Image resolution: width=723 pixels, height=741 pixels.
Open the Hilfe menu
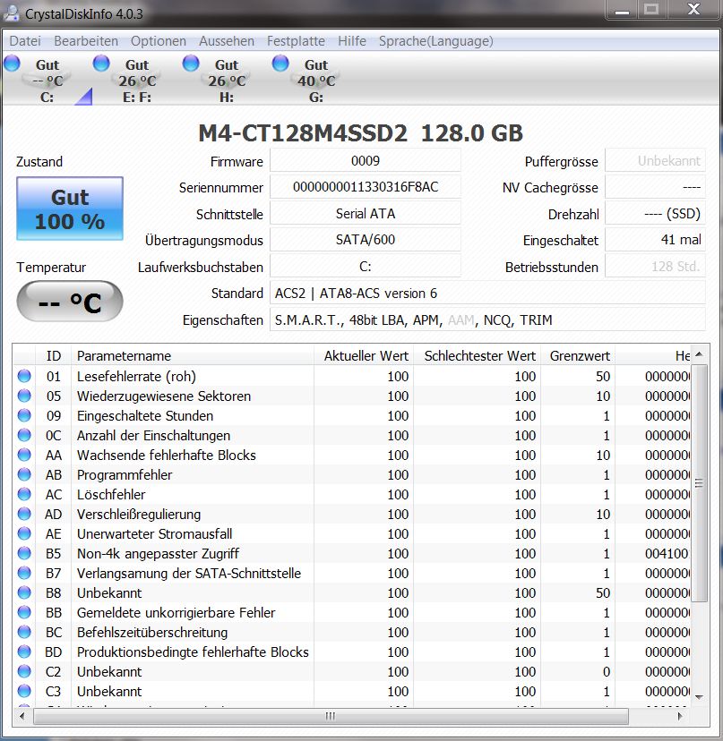point(352,41)
